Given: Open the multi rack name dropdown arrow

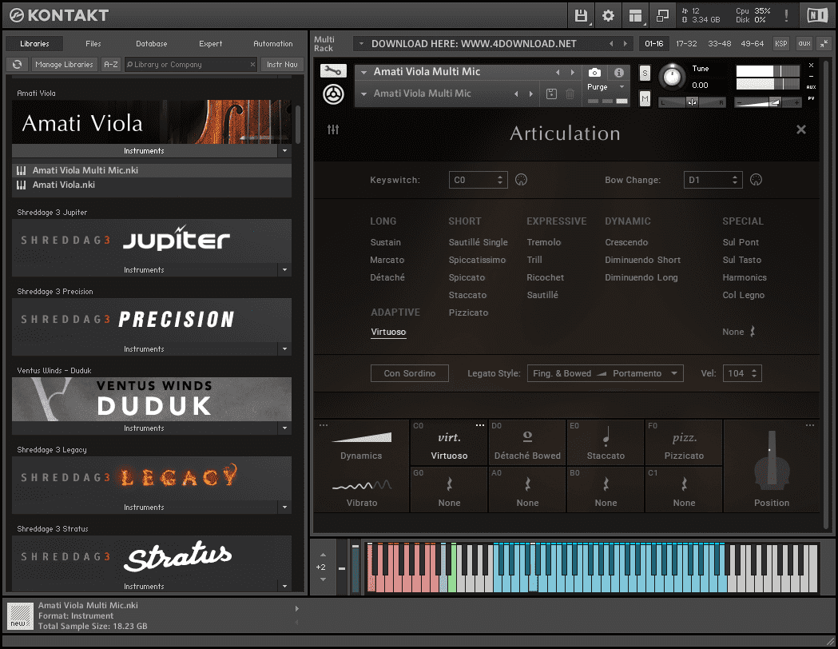Looking at the screenshot, I should point(361,44).
